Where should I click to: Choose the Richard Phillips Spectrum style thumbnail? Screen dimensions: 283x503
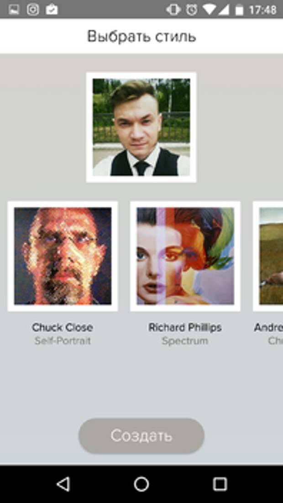(185, 256)
